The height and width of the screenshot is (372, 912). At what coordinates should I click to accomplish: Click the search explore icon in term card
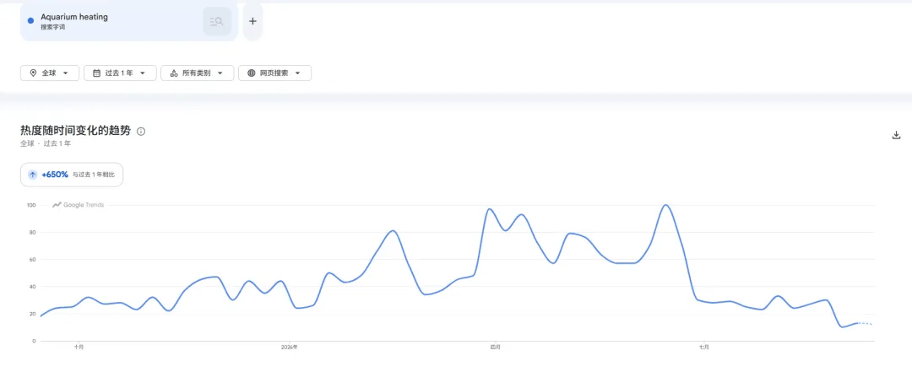(x=217, y=21)
